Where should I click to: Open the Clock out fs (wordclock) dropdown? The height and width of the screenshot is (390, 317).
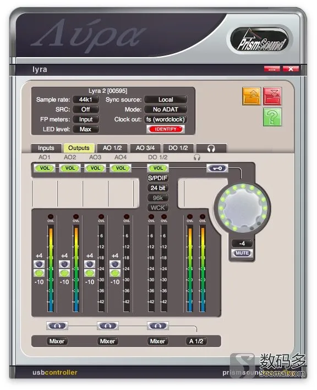coord(166,119)
